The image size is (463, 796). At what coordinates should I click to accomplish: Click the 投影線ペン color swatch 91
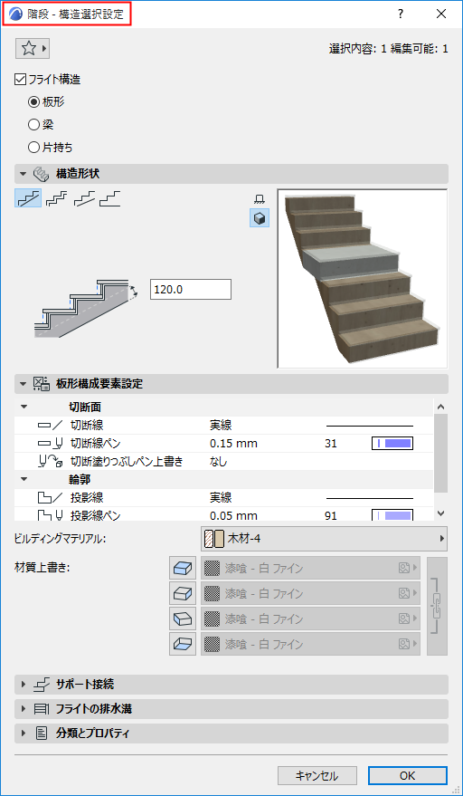click(392, 516)
